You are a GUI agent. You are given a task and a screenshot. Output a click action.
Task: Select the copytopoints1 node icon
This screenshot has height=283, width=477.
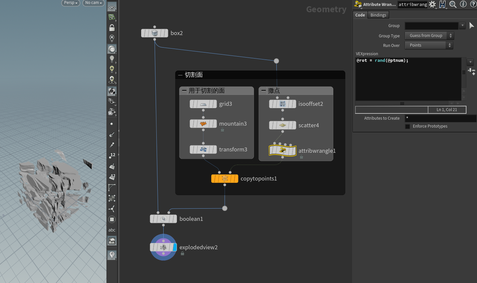pyautogui.click(x=225, y=179)
